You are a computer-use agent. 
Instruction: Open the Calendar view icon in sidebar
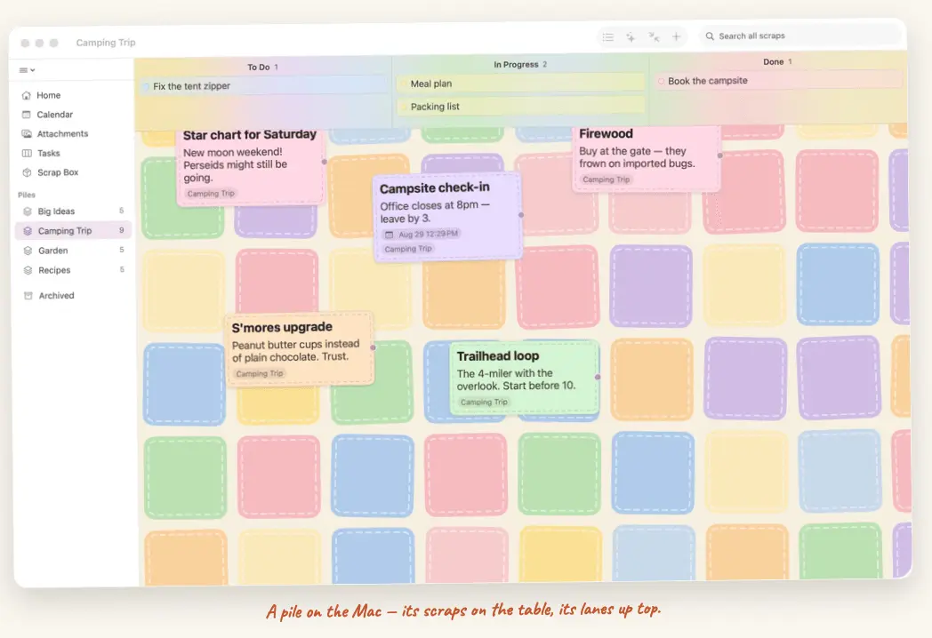coord(26,115)
